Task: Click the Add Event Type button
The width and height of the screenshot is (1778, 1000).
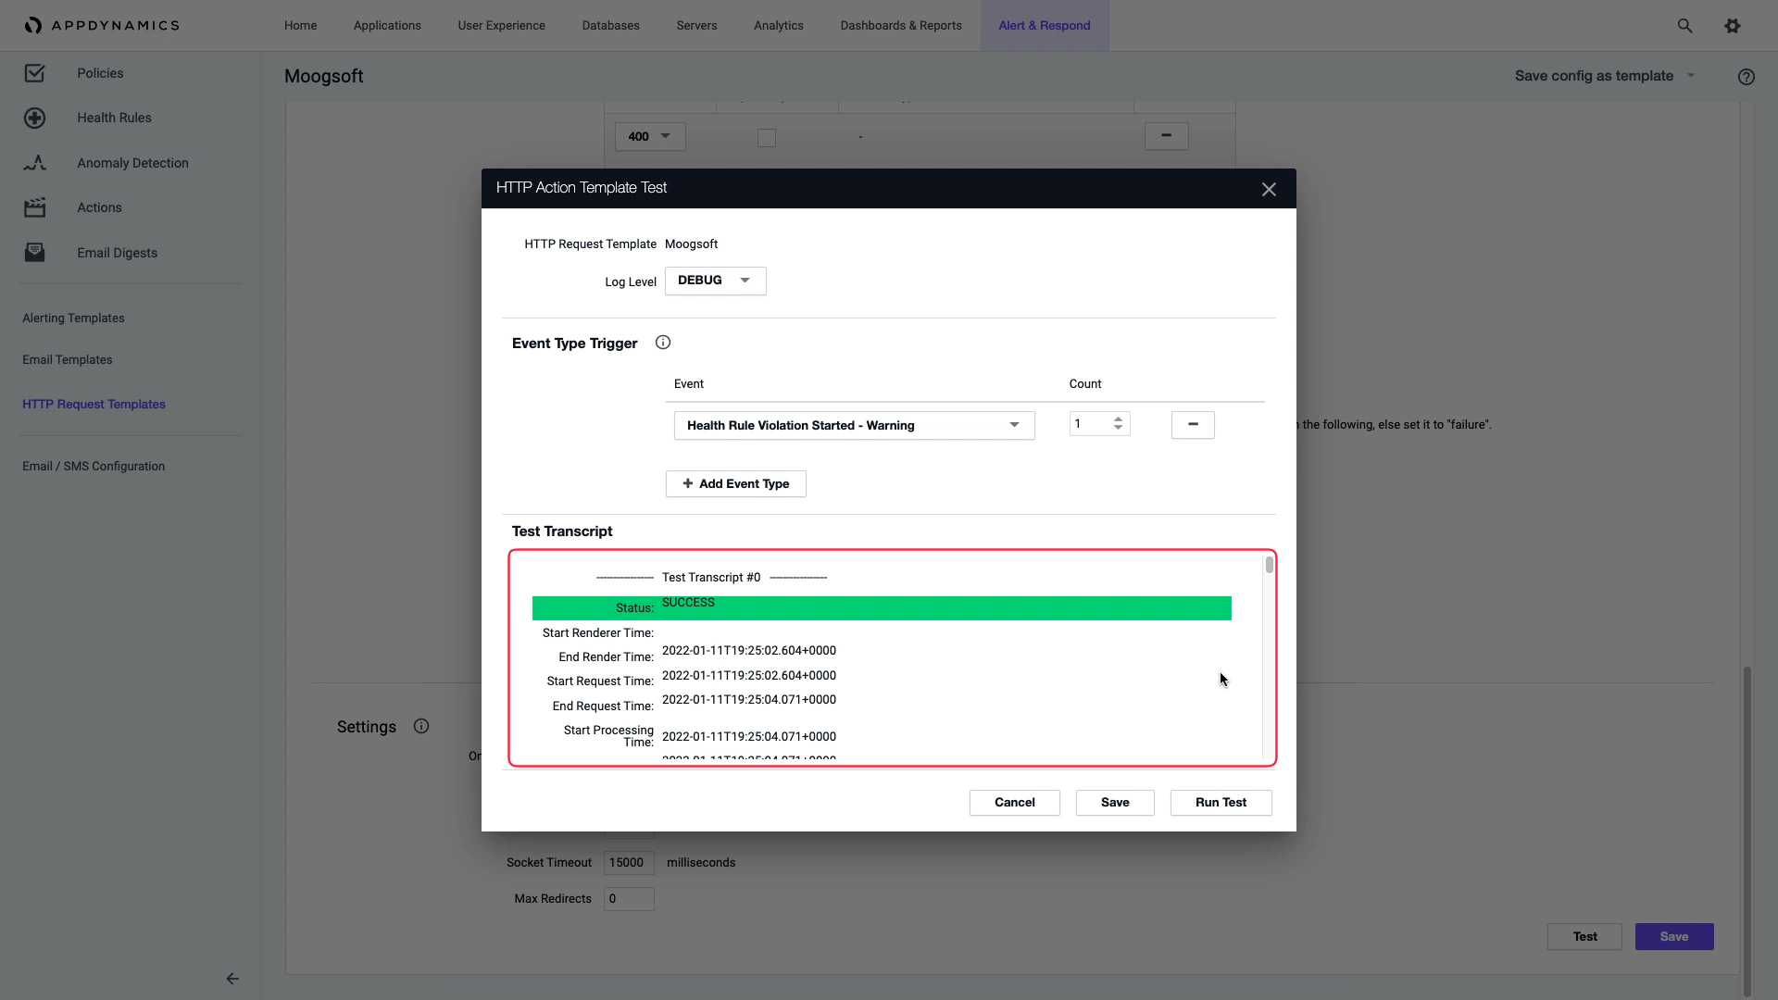Action: [736, 484]
